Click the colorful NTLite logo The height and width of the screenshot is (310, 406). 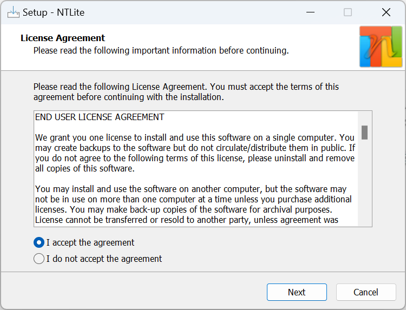click(381, 47)
